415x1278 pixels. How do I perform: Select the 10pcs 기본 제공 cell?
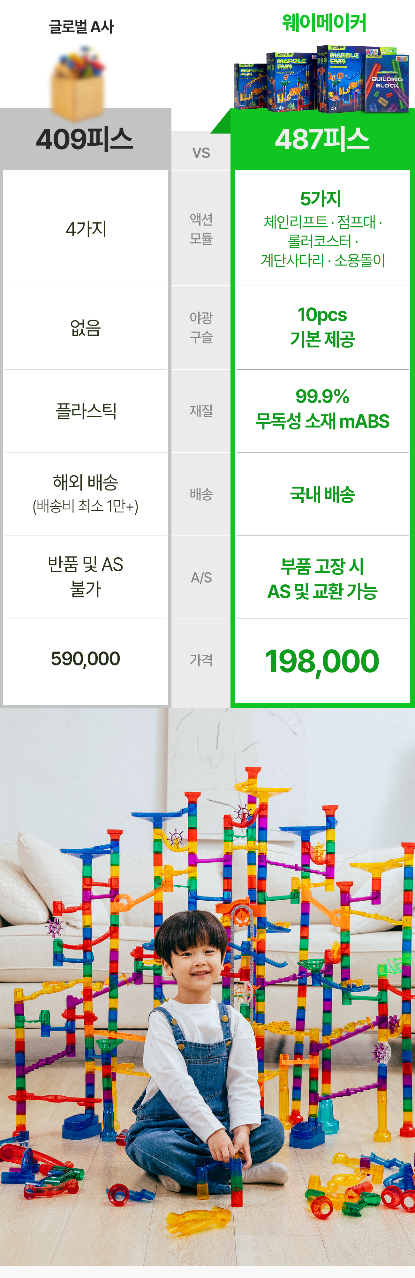point(322,327)
